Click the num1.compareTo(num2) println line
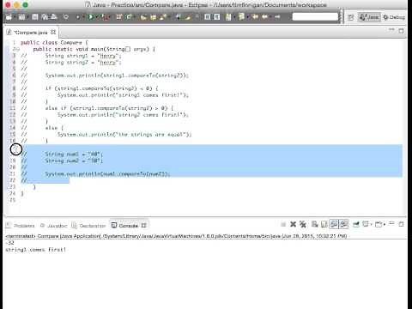The height and width of the screenshot is (309, 412). tap(107, 174)
